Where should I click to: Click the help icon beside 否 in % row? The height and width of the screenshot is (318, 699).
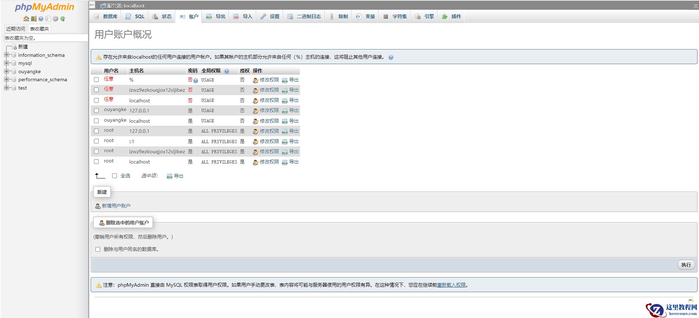point(196,81)
